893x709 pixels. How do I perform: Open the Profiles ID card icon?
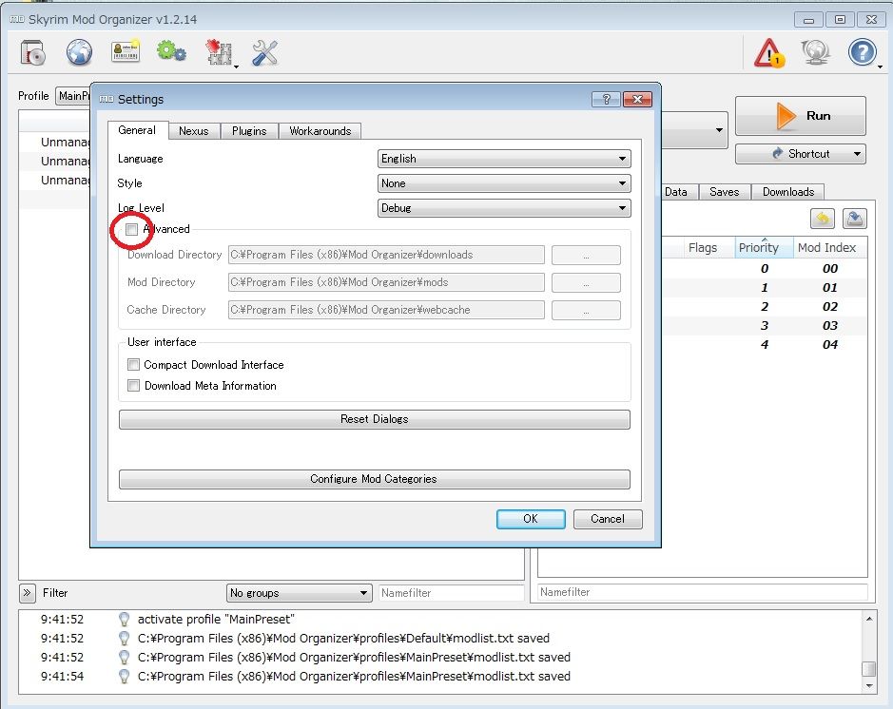[126, 51]
